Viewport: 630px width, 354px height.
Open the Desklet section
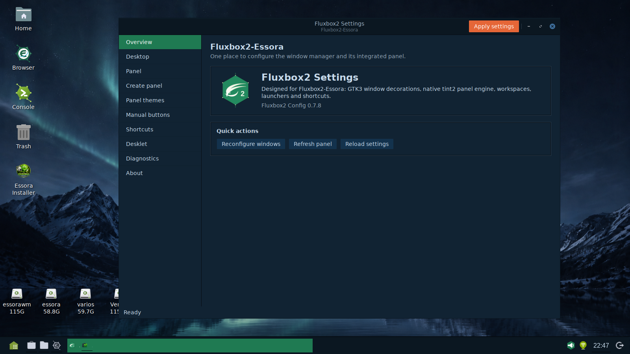[x=160, y=144]
